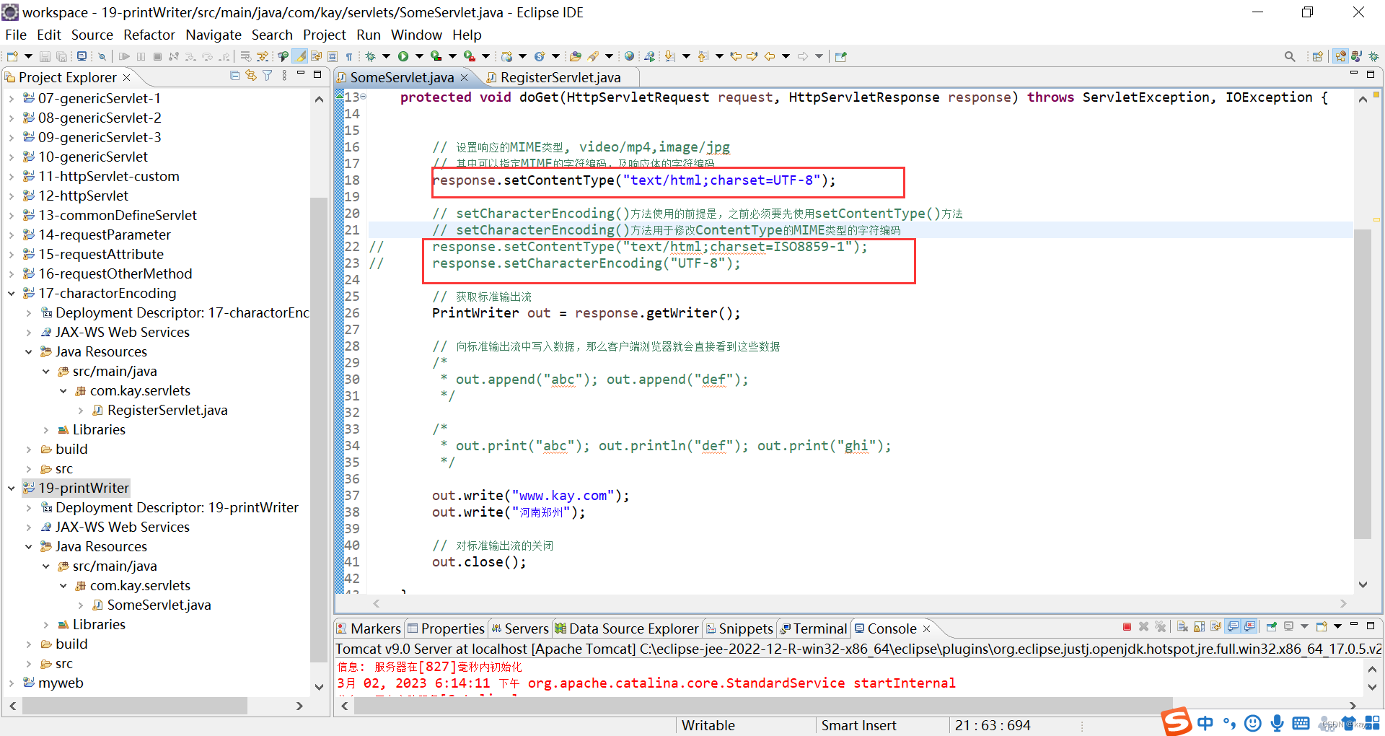Click the Open Console icon
1385x736 pixels.
[x=1322, y=626]
